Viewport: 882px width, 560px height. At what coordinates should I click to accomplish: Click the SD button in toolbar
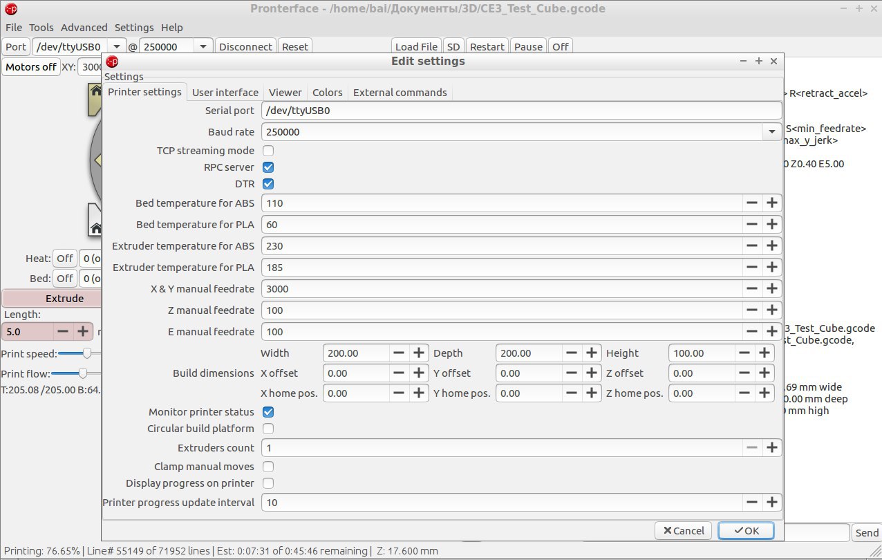tap(453, 47)
